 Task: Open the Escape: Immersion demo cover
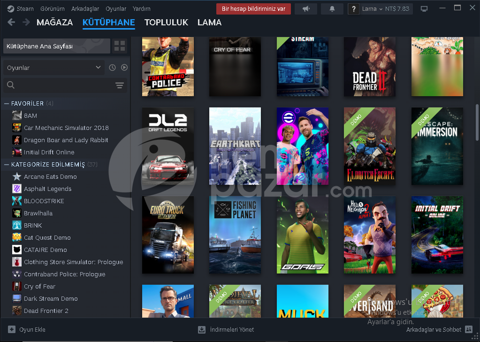437,146
